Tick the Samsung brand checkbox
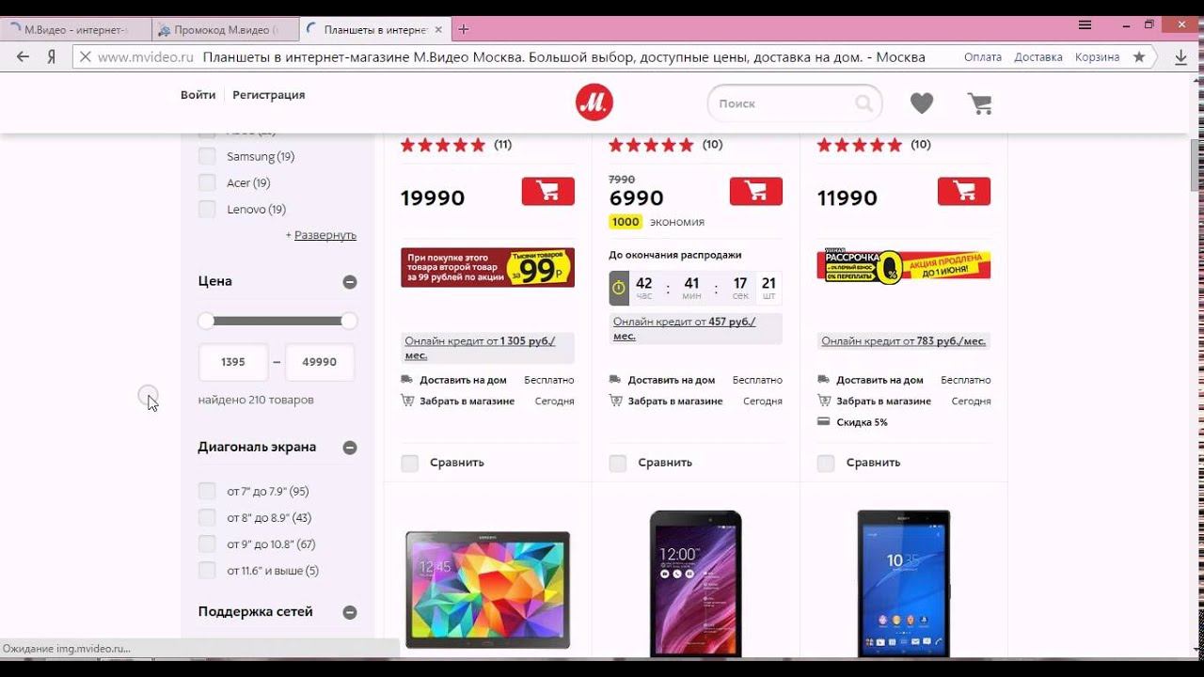 click(207, 156)
